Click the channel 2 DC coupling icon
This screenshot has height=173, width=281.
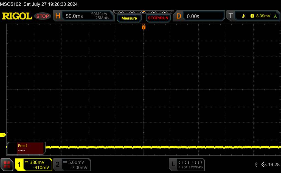(65, 162)
